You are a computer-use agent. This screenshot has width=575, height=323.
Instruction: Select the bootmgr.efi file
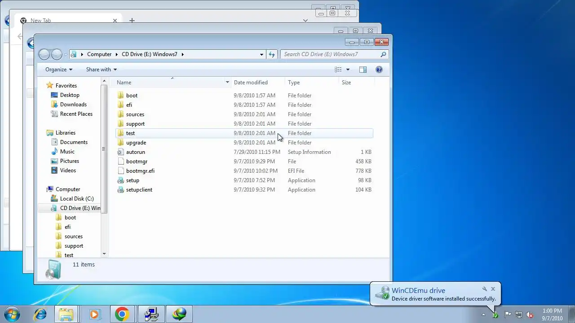(x=140, y=171)
